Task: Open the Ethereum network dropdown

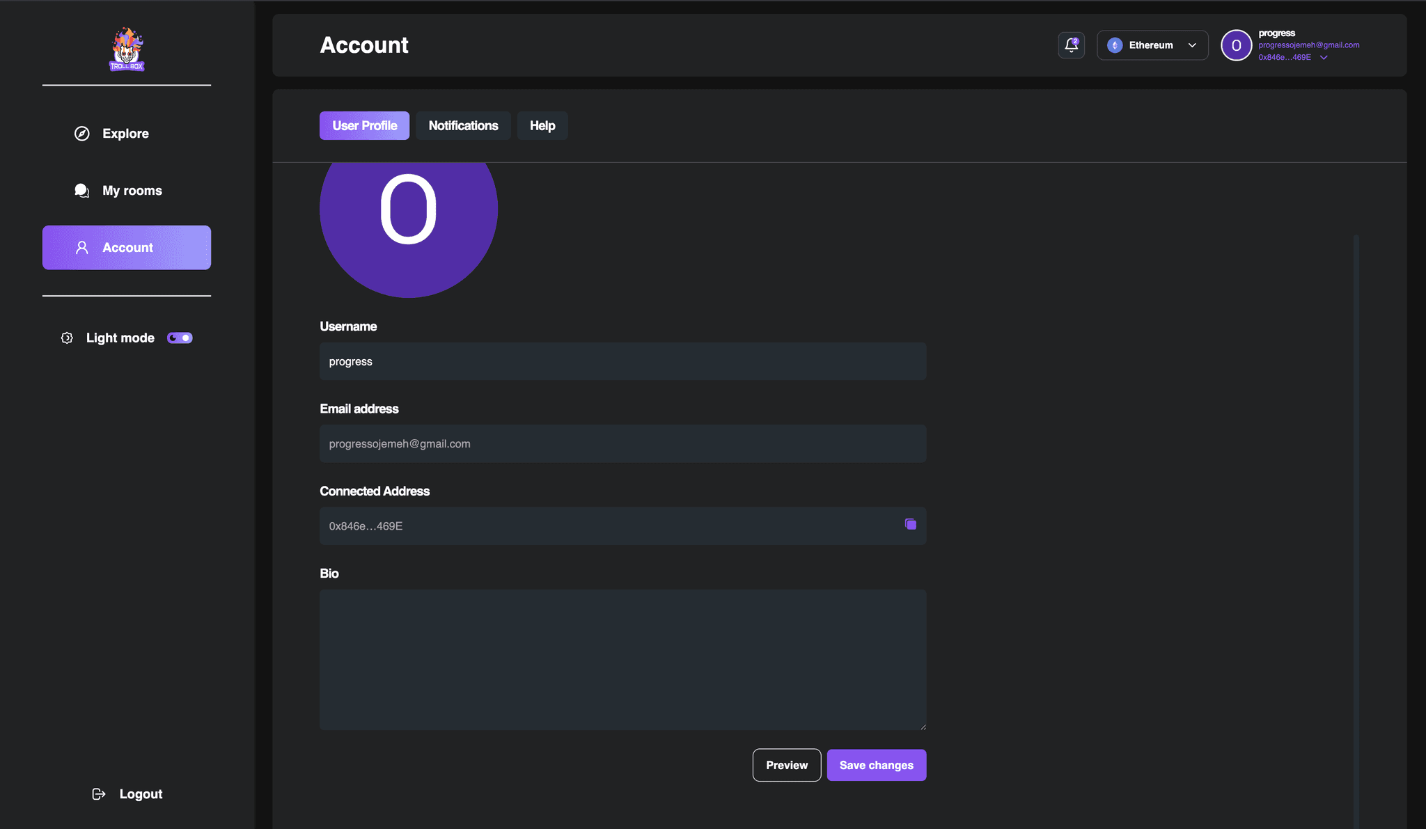Action: click(1191, 45)
